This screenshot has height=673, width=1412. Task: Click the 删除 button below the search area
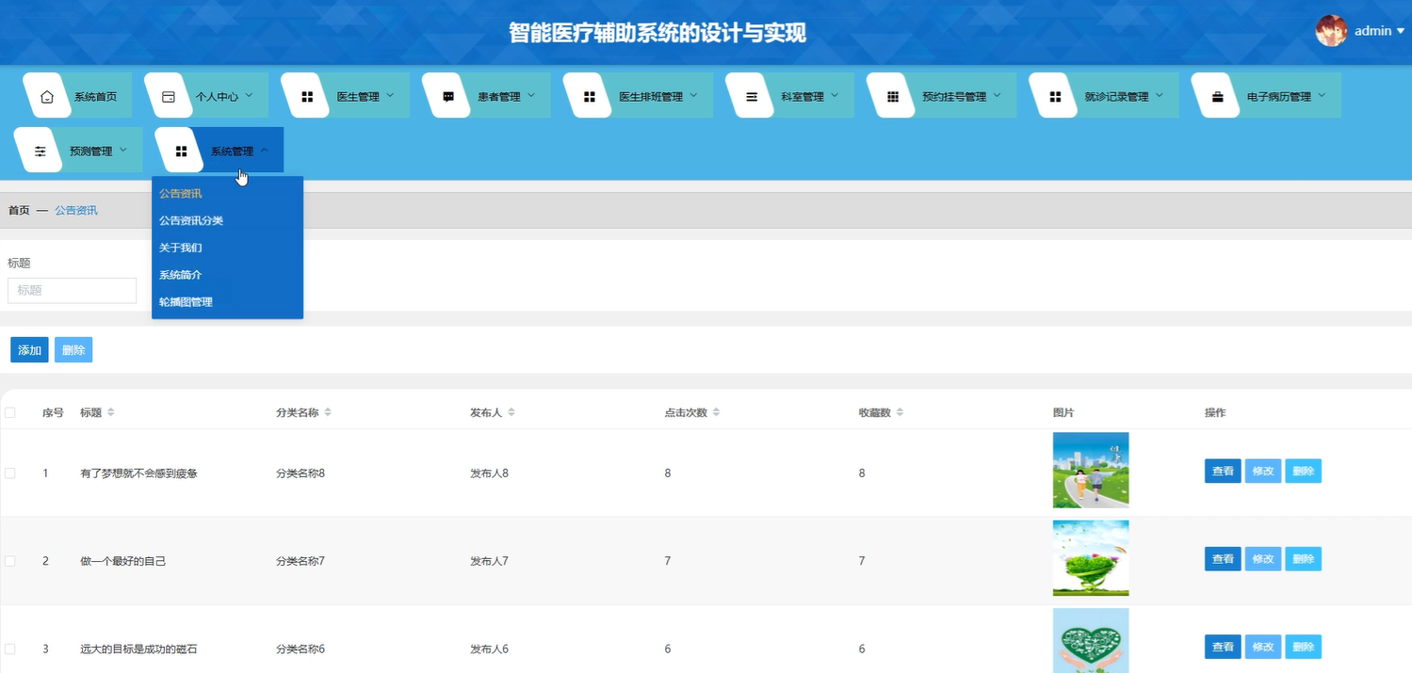coord(73,350)
